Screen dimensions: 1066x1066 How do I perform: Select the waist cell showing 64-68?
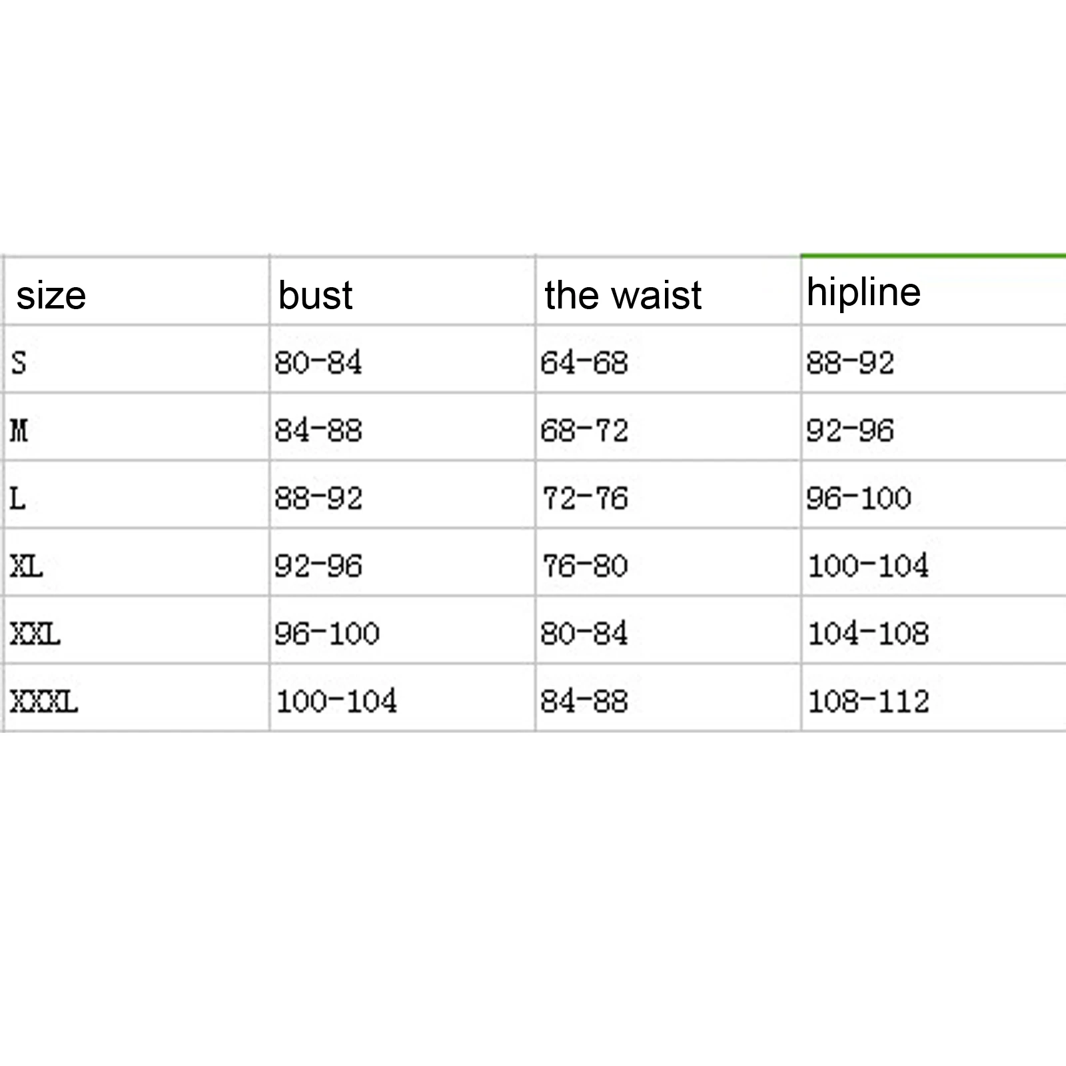point(584,363)
